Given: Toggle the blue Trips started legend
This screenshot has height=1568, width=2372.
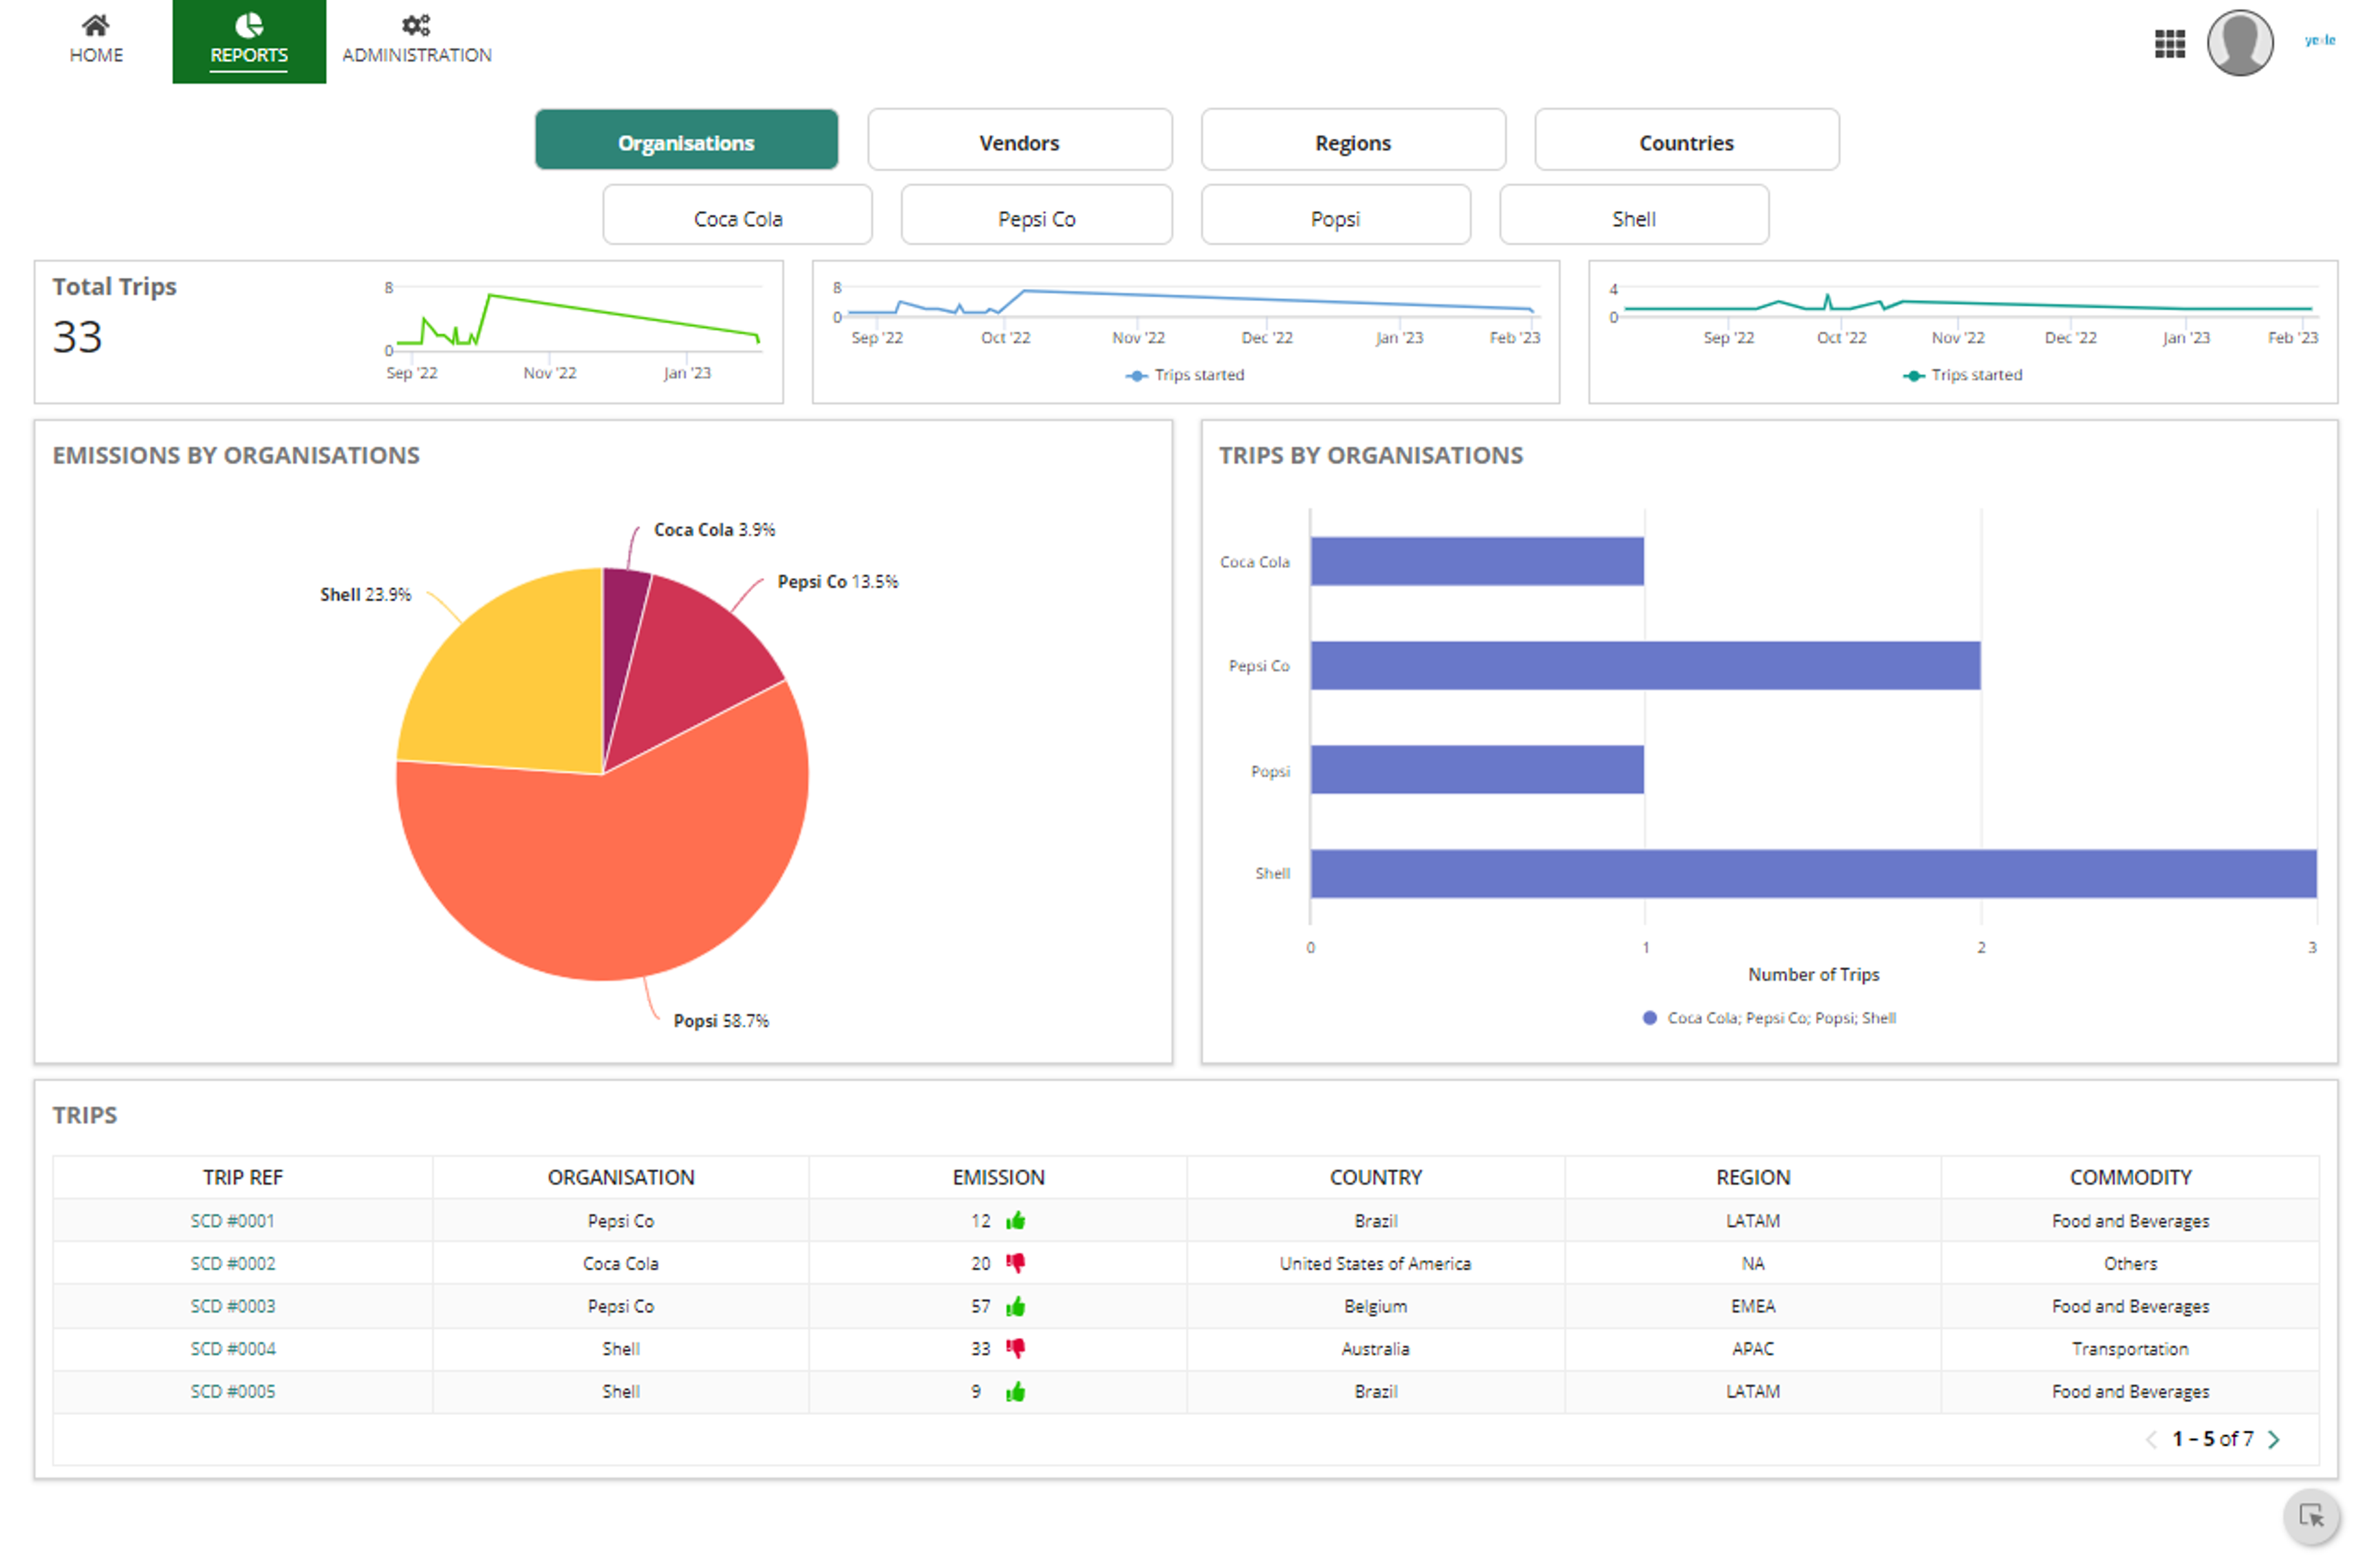Looking at the screenshot, I should tap(1185, 375).
